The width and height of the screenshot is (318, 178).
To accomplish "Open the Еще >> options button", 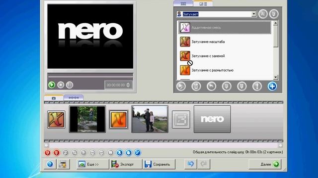I will tap(93, 164).
